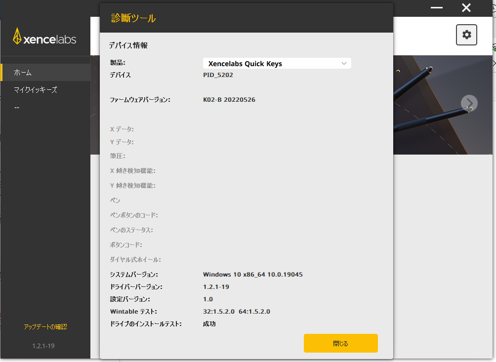Close the Xencelabs window
496x362 pixels.
(466, 7)
